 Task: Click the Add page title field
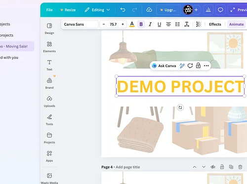click(128, 167)
